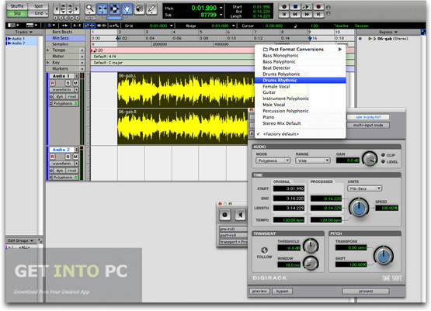Viewport: 431px width, 311px height.
Task: Toggle the Follow button in Transient section
Action: tap(264, 251)
